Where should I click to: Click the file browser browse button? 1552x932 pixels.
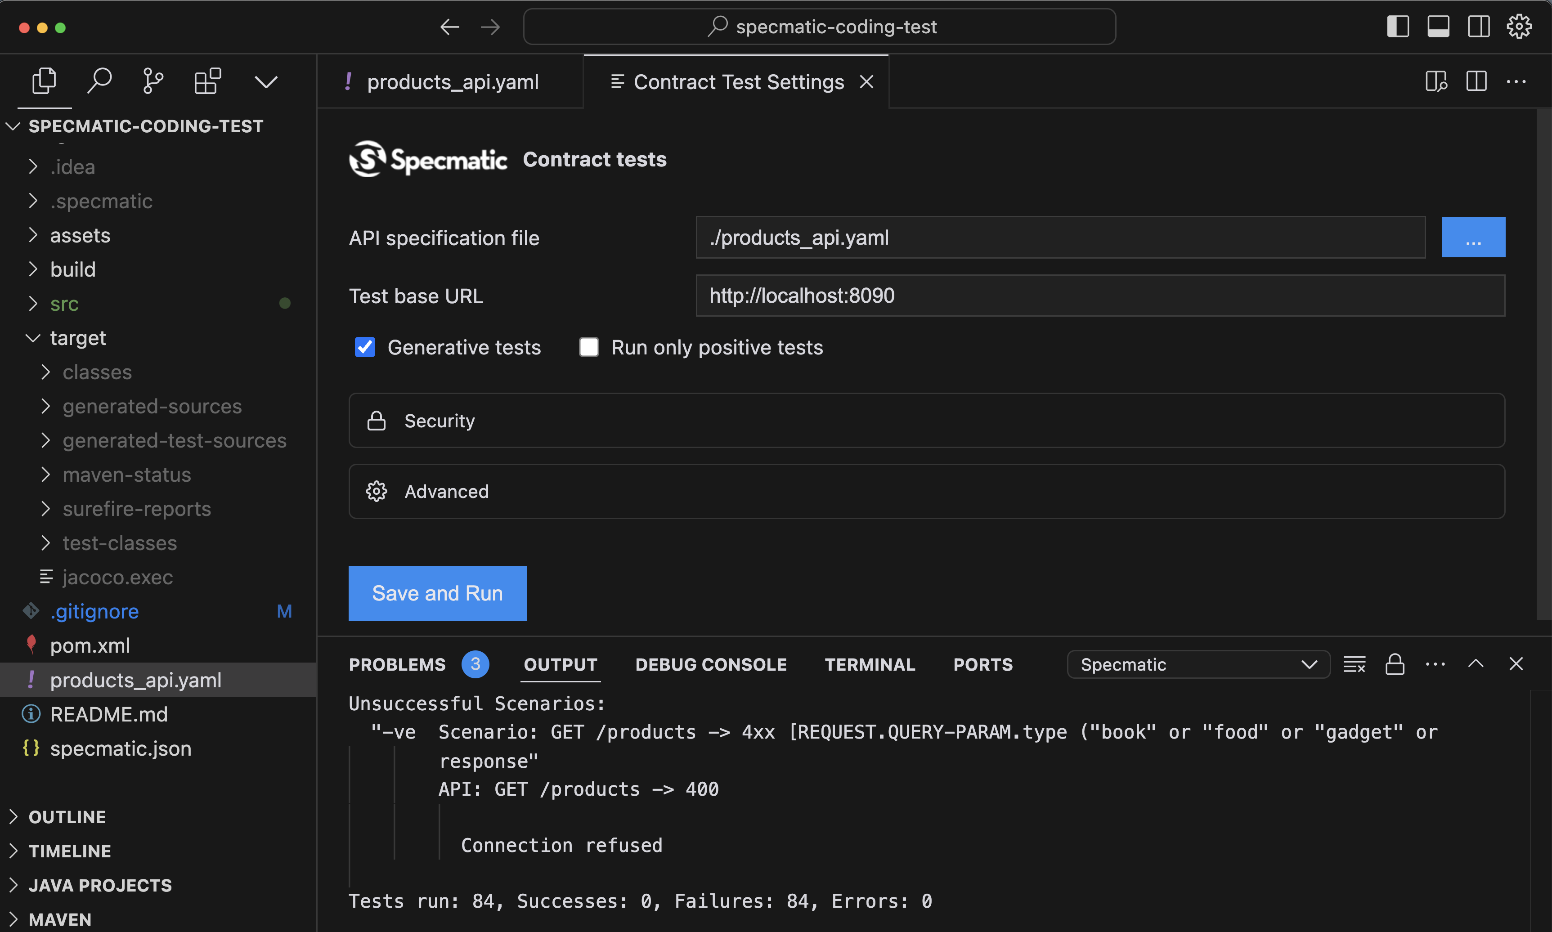point(1473,236)
